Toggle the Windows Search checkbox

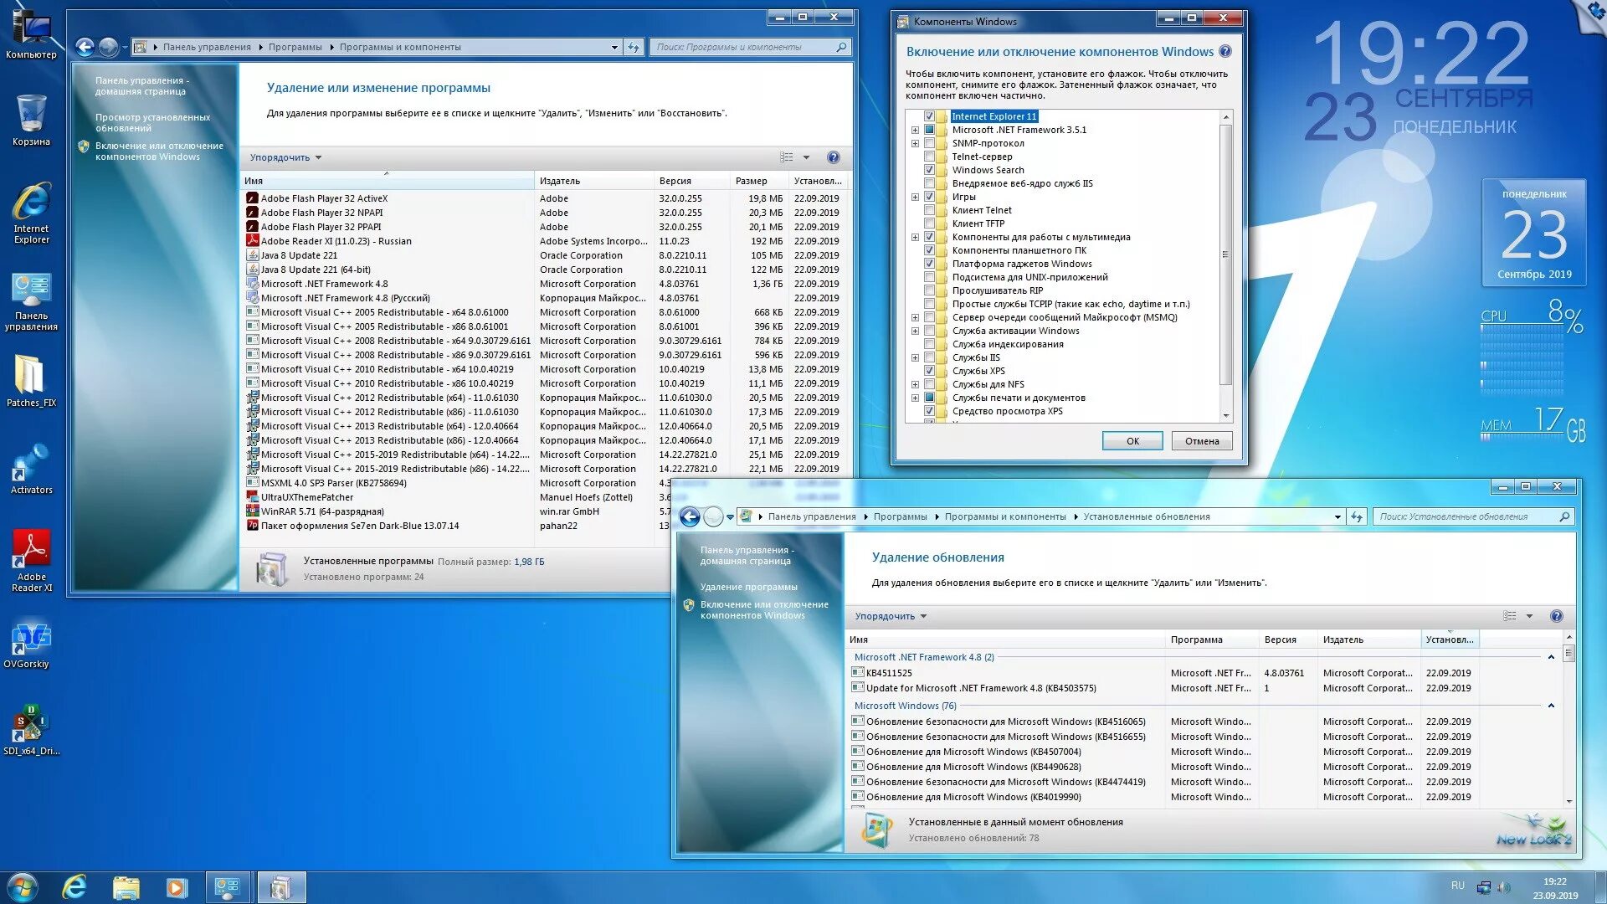coord(929,169)
